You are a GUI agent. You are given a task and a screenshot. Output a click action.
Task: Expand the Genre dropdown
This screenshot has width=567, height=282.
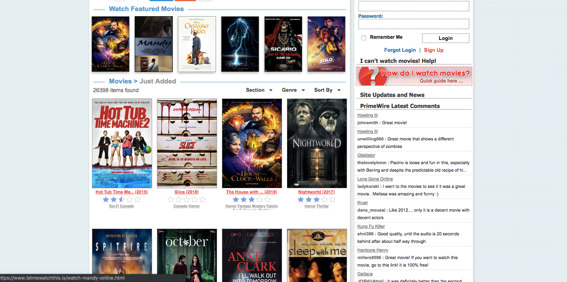(x=293, y=90)
